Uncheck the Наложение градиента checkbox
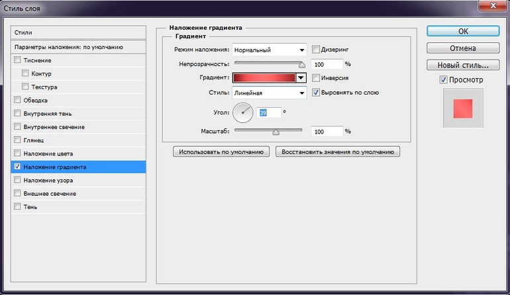Screen dimensions: 510x295 [x=17, y=166]
